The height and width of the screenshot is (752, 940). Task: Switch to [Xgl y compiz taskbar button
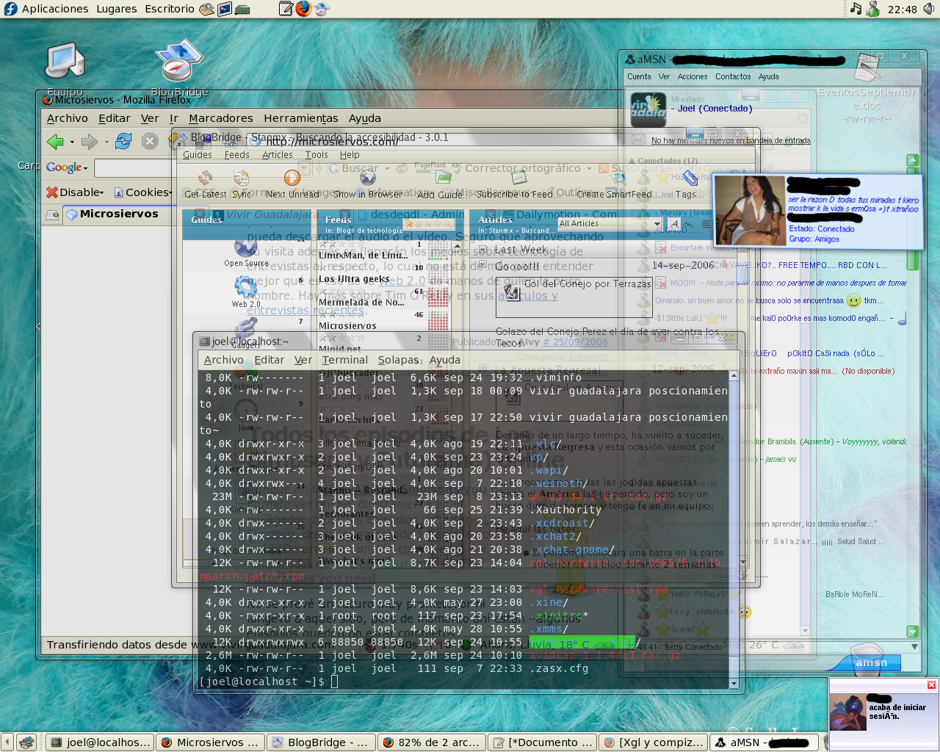tap(653, 742)
